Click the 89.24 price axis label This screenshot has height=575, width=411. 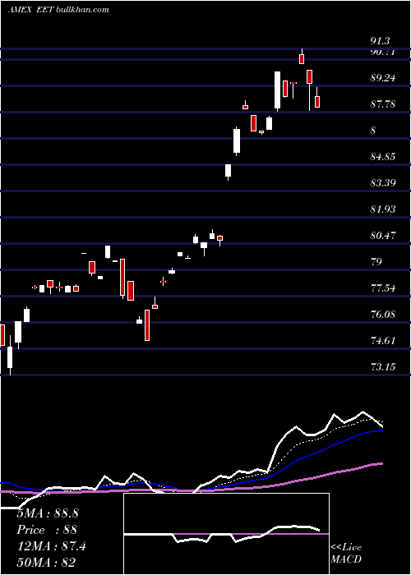coord(383,78)
